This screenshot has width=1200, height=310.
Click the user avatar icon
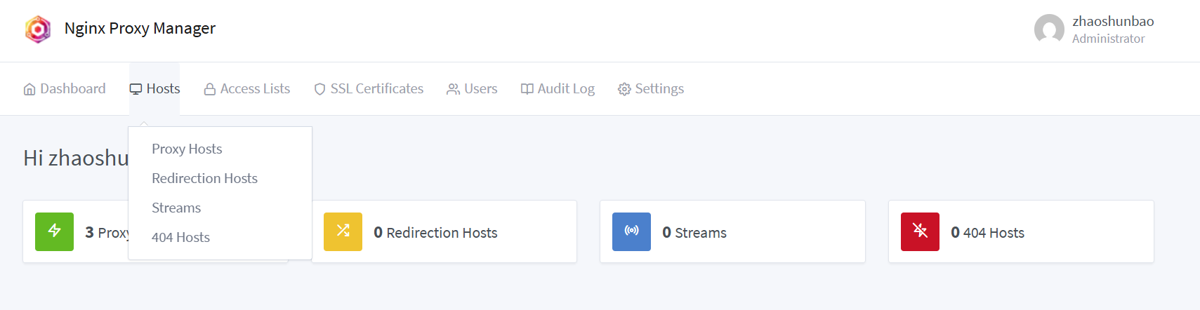tap(1049, 29)
